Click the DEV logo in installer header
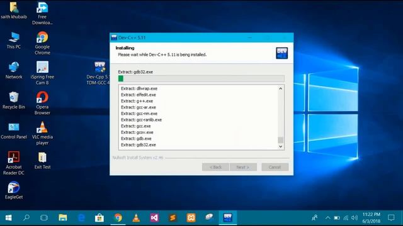Image resolution: width=403 pixels, height=226 pixels. (281, 53)
